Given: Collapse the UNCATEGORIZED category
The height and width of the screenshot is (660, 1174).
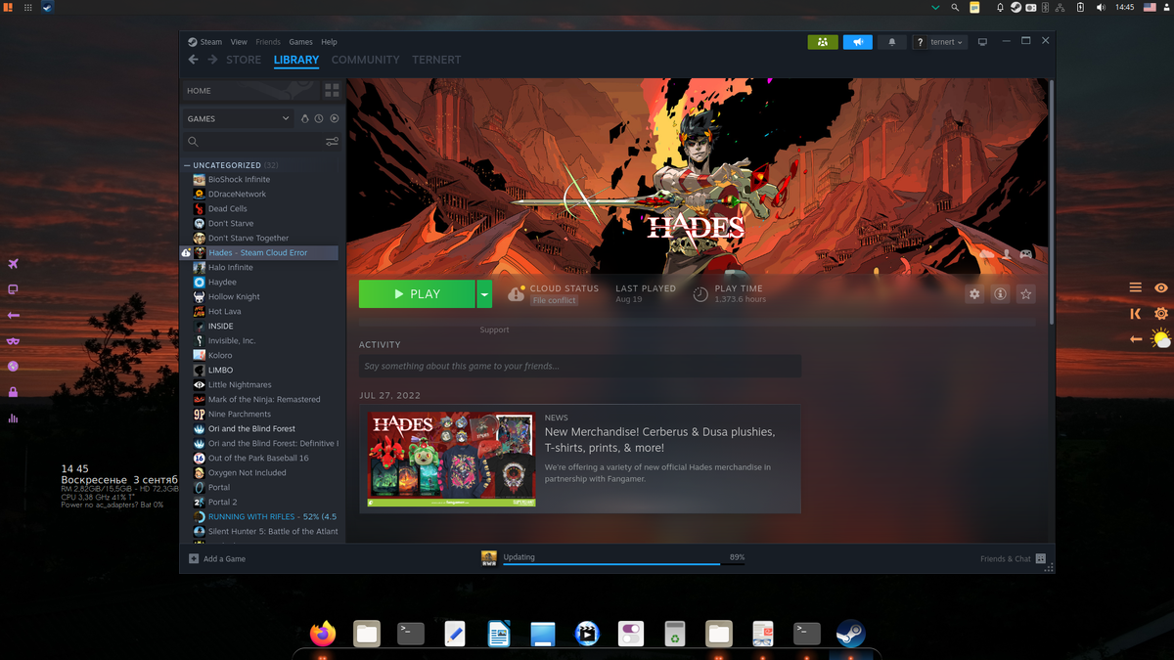Looking at the screenshot, I should click(x=187, y=165).
